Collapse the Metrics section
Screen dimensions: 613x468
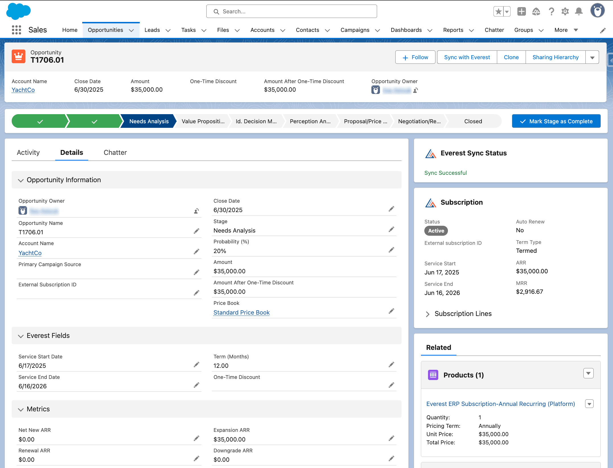click(x=20, y=409)
